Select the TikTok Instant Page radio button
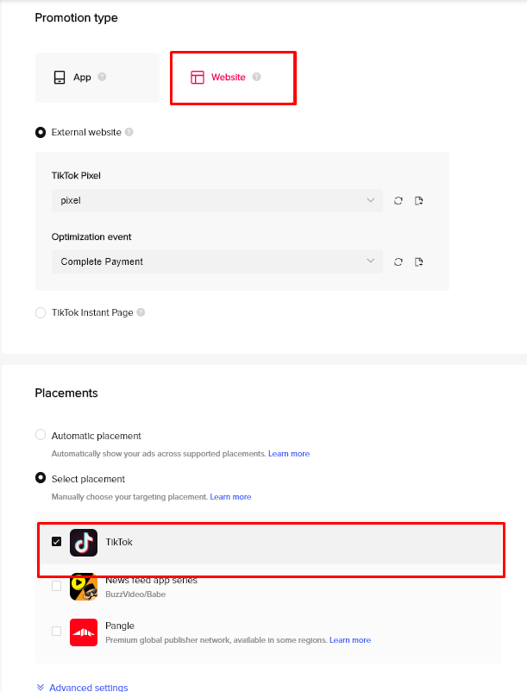The width and height of the screenshot is (527, 692). (41, 313)
